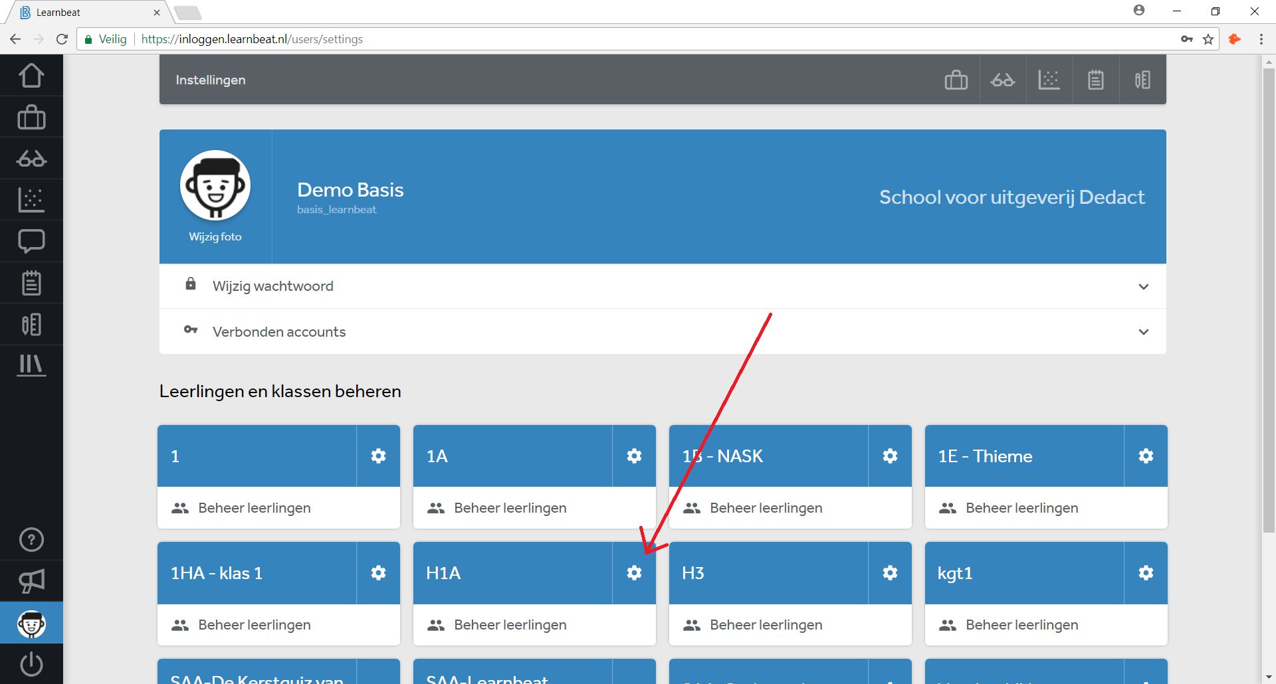The height and width of the screenshot is (684, 1276).
Task: Open the briefcase icon in left sidebar
Action: [31, 118]
